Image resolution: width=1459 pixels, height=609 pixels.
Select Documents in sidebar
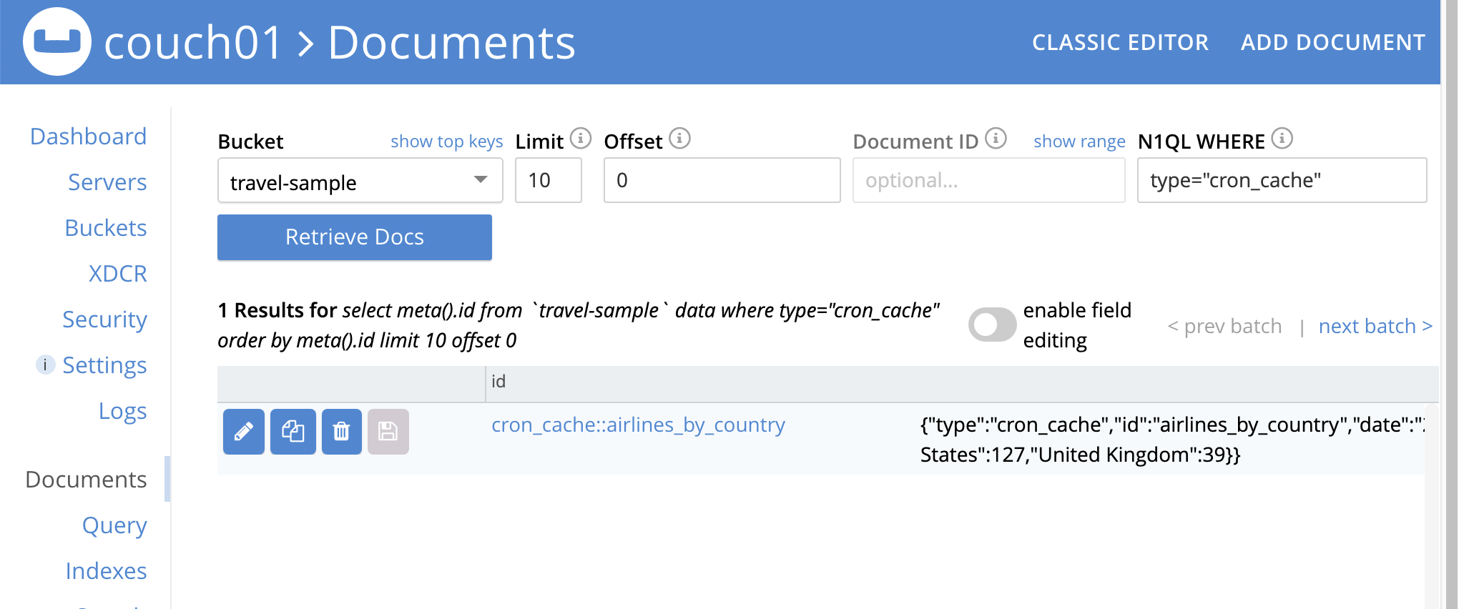click(x=87, y=479)
